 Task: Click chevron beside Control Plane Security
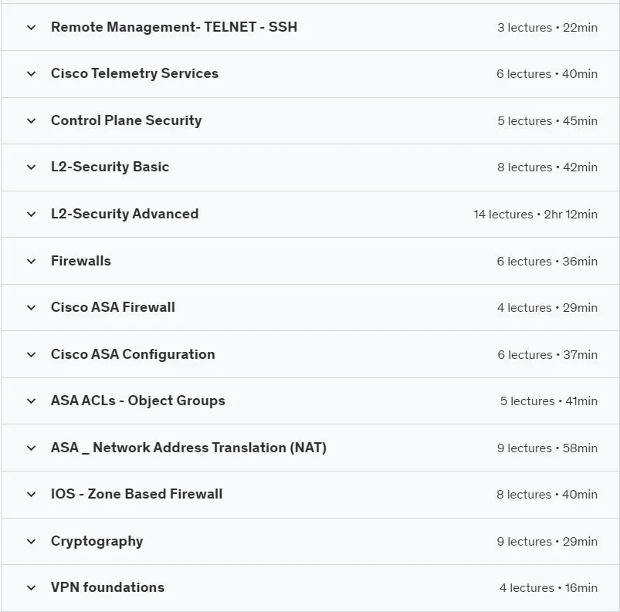pos(31,120)
